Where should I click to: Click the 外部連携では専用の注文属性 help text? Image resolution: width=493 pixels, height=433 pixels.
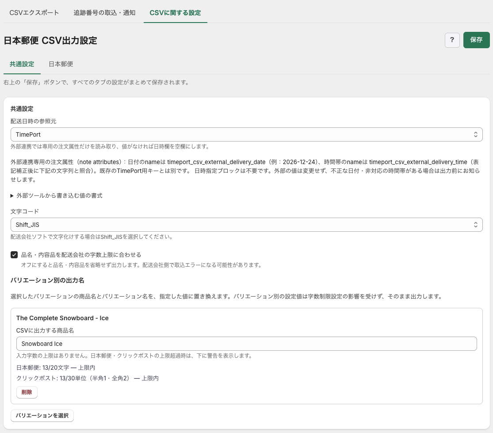click(x=110, y=146)
